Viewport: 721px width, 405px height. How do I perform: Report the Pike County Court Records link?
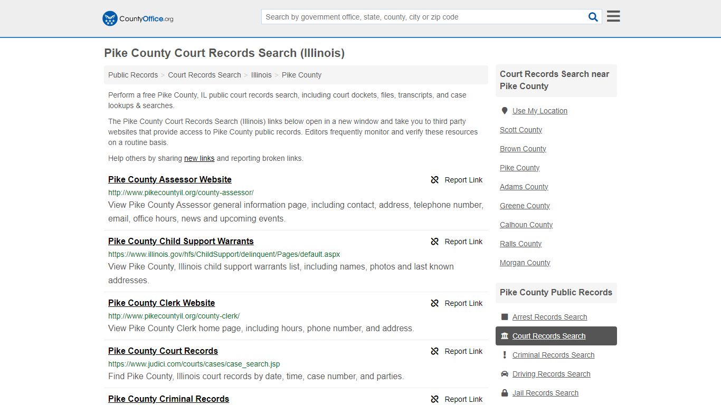point(457,351)
